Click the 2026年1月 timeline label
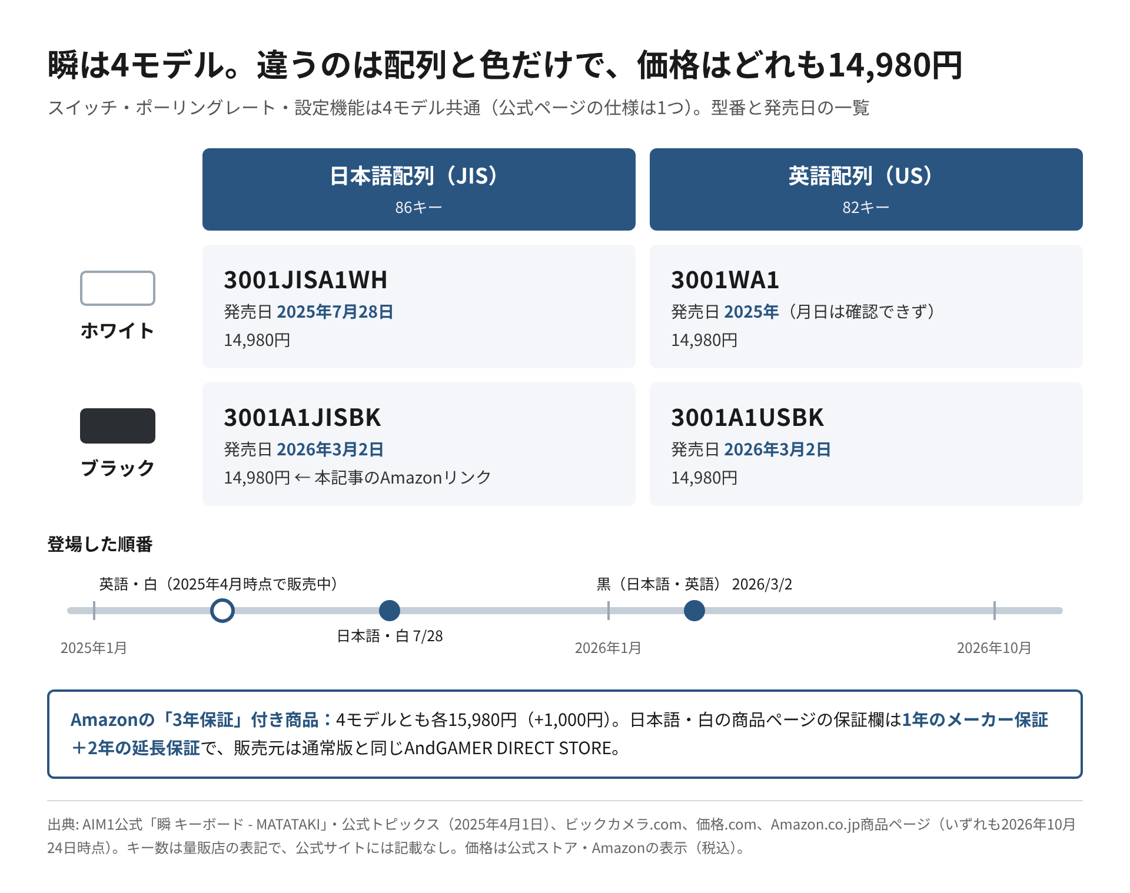 tap(608, 648)
